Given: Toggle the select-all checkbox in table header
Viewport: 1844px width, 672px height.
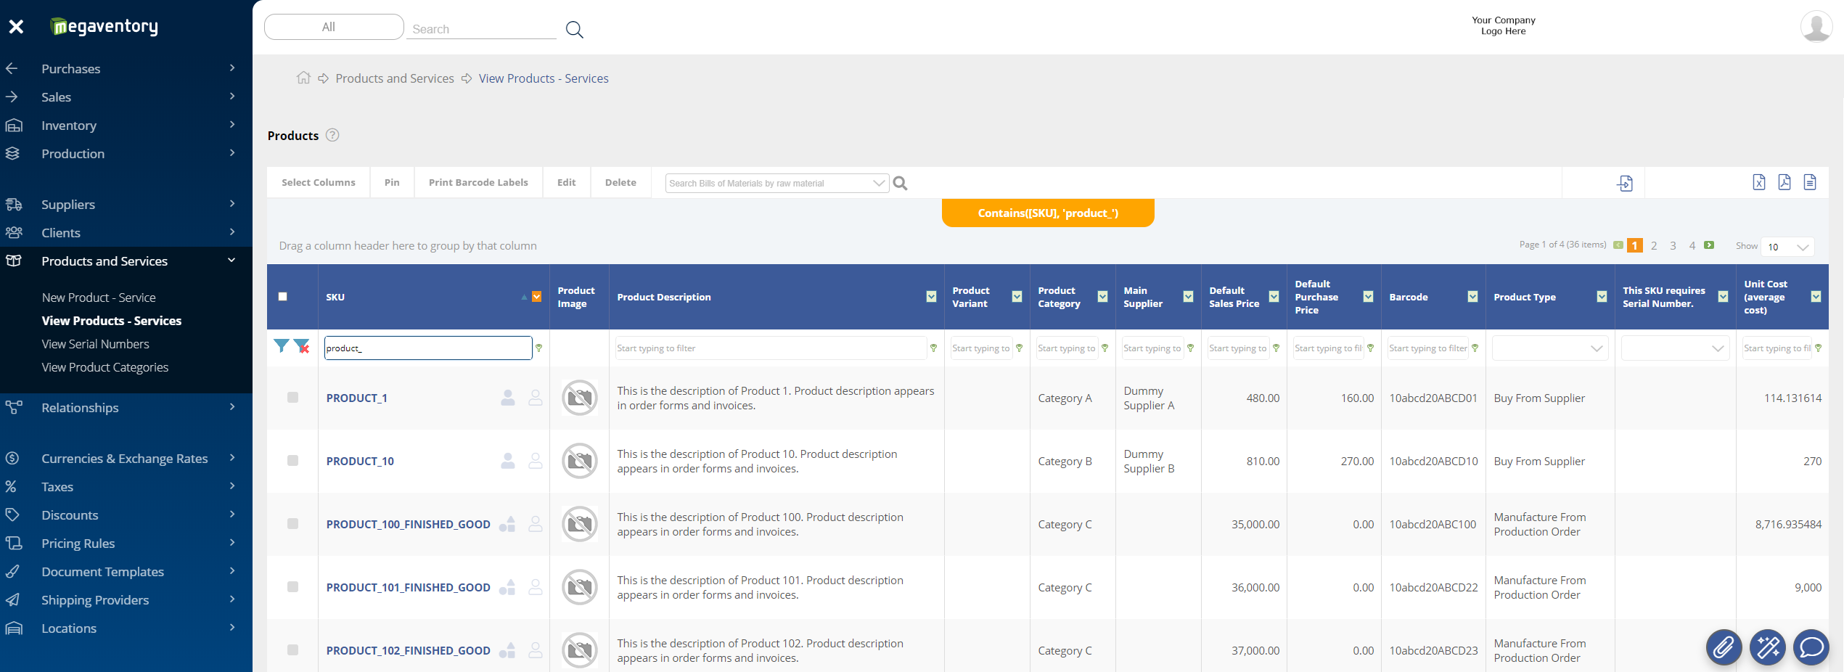Looking at the screenshot, I should tap(283, 297).
